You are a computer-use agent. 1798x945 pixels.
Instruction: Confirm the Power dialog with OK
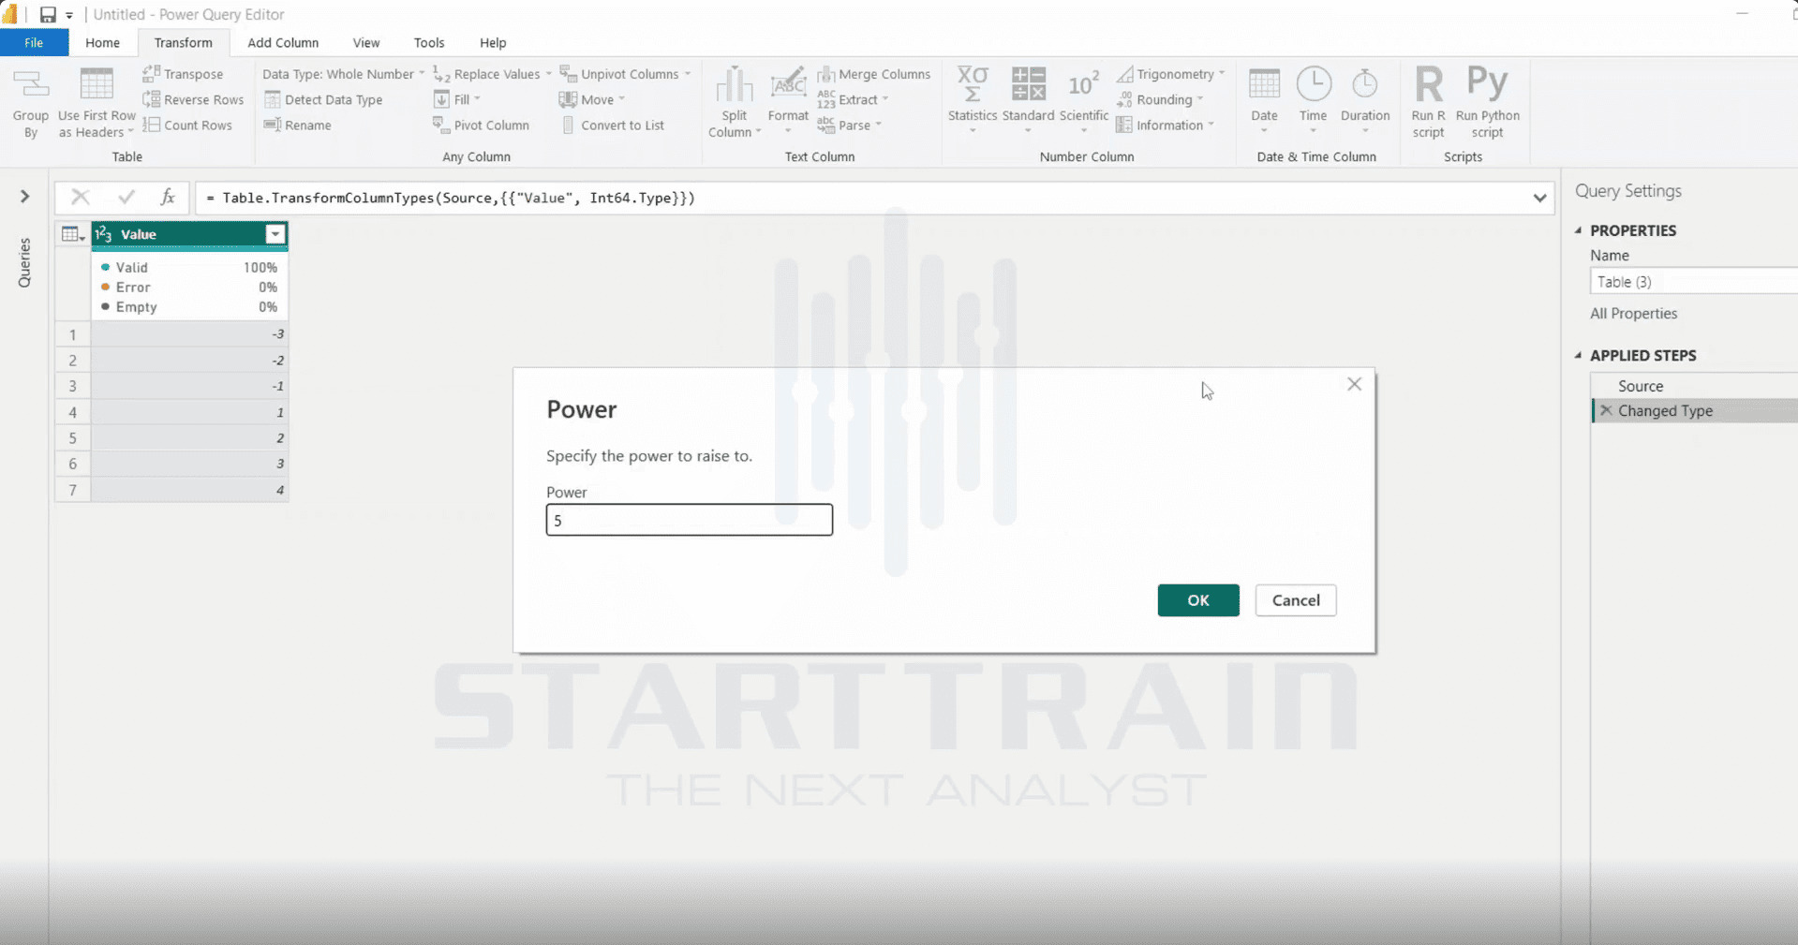[x=1198, y=600]
